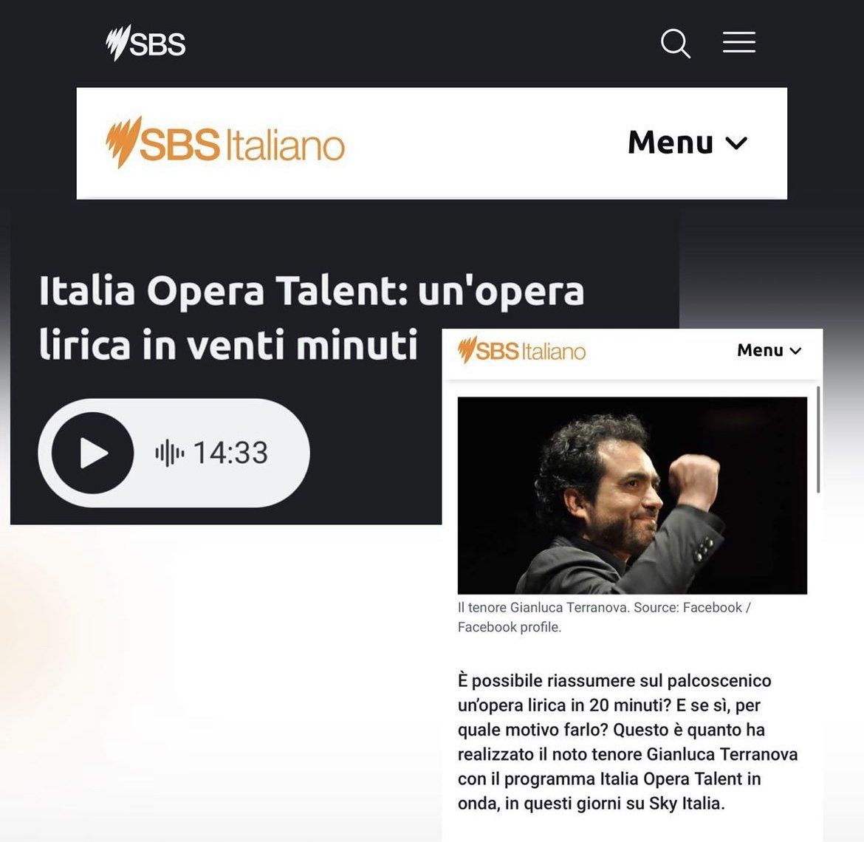864x842 pixels.
Task: Click the Italia Opera Talent headline
Action: click(312, 318)
